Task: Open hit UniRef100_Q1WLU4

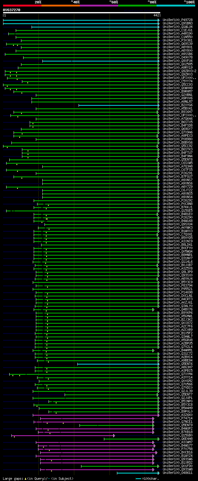Action: (178, 27)
